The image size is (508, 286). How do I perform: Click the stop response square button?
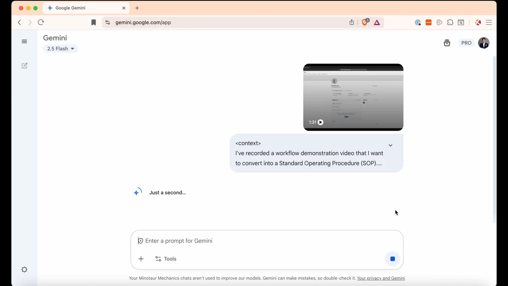(x=392, y=259)
